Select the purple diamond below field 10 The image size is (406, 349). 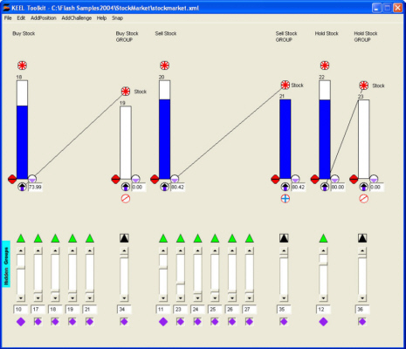(21, 322)
